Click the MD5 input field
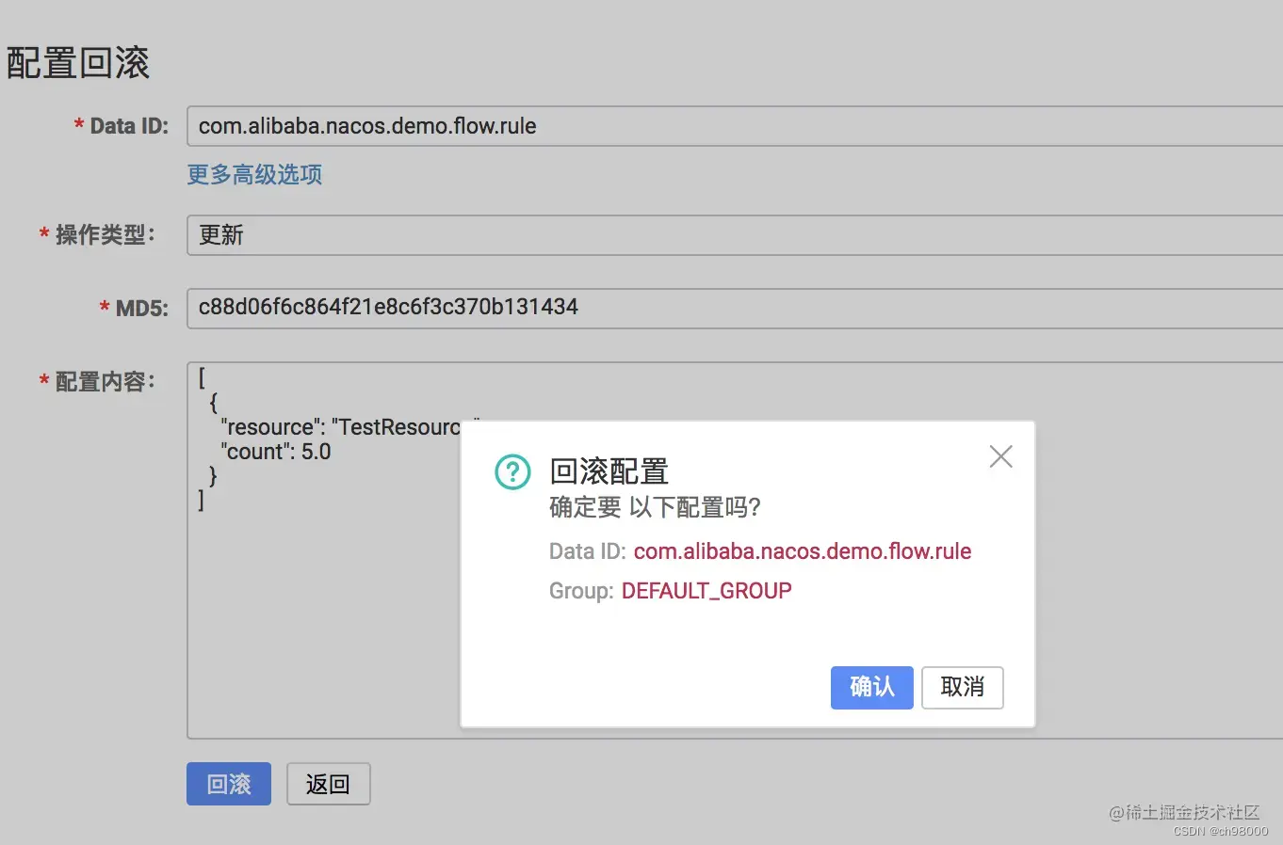Viewport: 1283px width, 845px height. pos(735,308)
